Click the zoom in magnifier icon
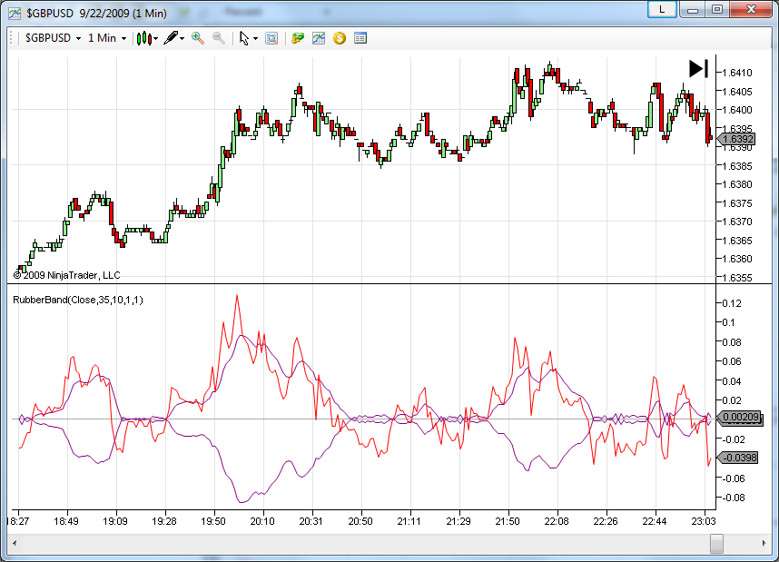This screenshot has width=779, height=562. click(x=198, y=38)
